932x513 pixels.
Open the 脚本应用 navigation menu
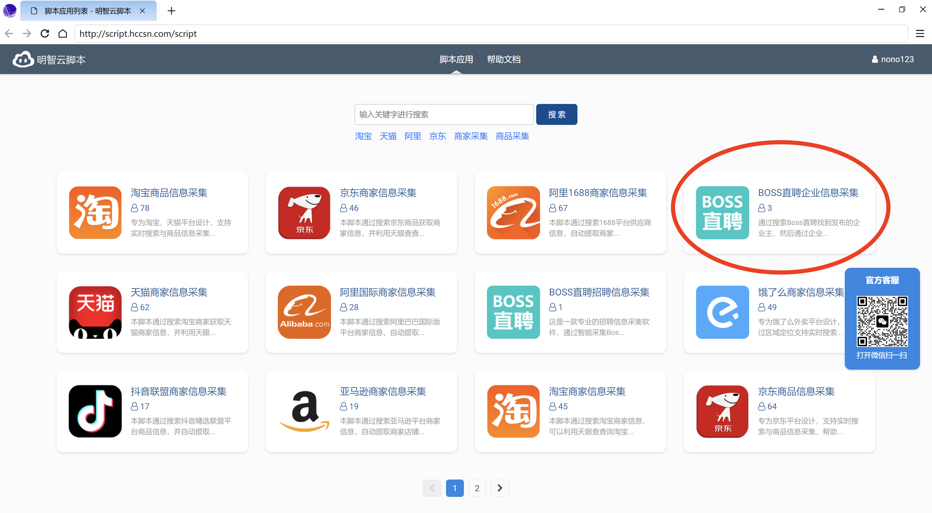point(456,59)
